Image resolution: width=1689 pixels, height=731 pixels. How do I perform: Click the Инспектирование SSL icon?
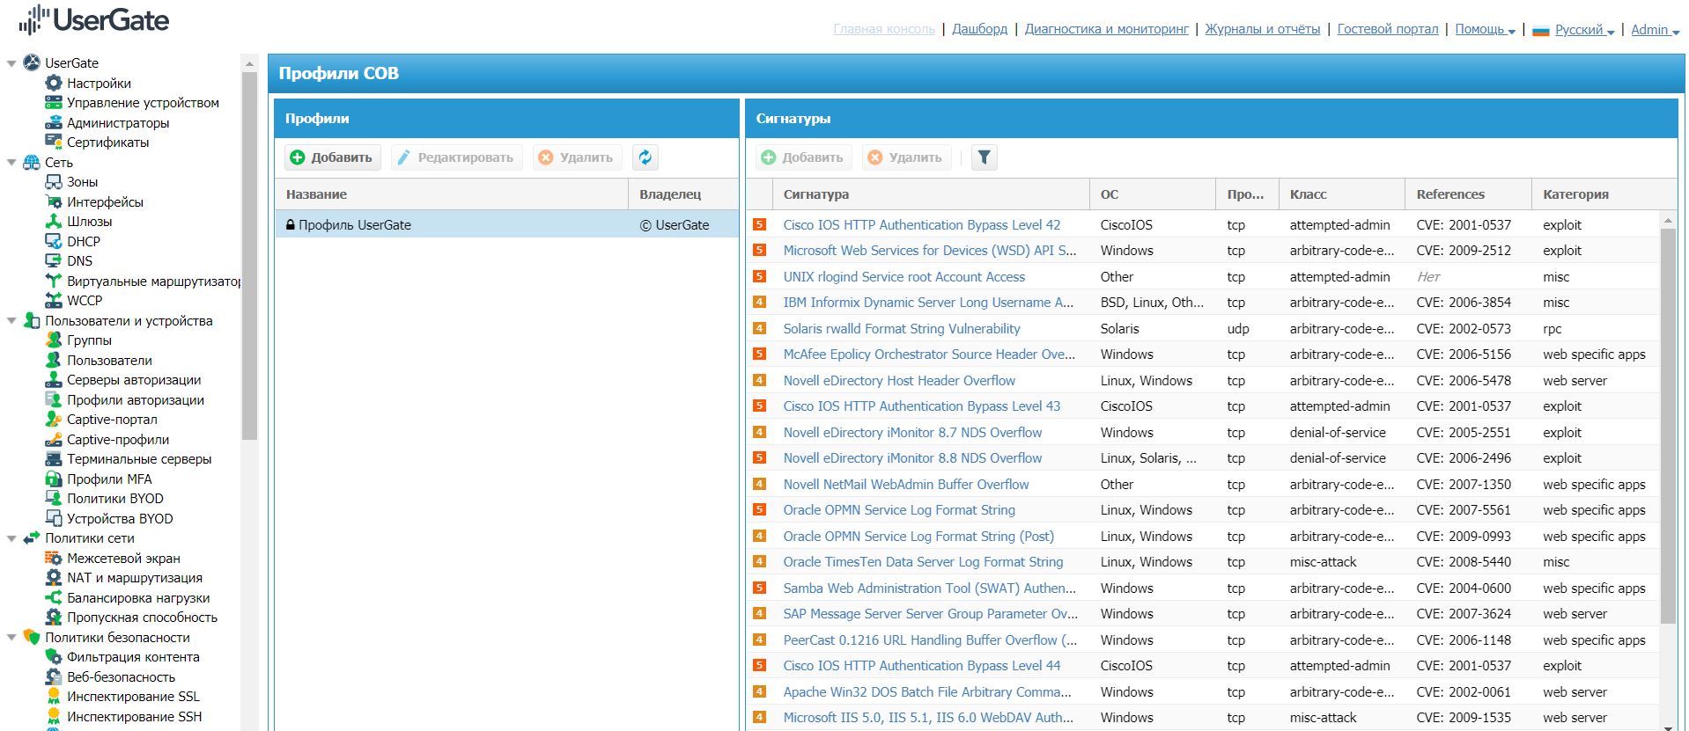54,697
